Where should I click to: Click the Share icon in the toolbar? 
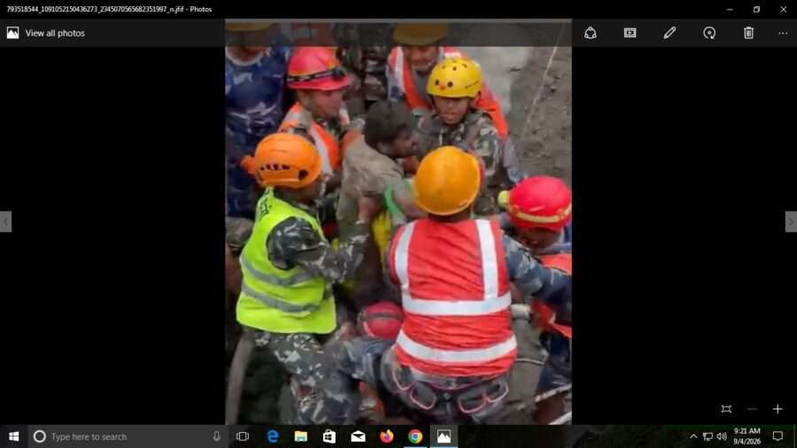(590, 33)
